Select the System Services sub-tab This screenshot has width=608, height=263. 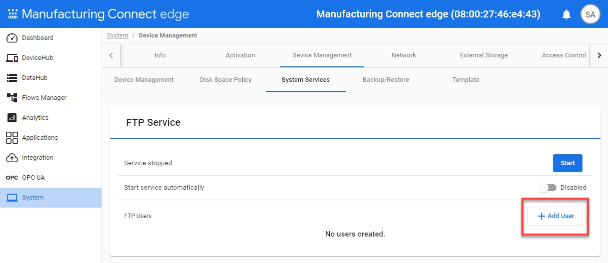[x=306, y=80]
